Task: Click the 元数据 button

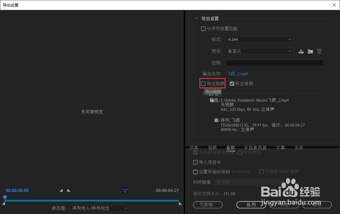Action: coord(208,205)
